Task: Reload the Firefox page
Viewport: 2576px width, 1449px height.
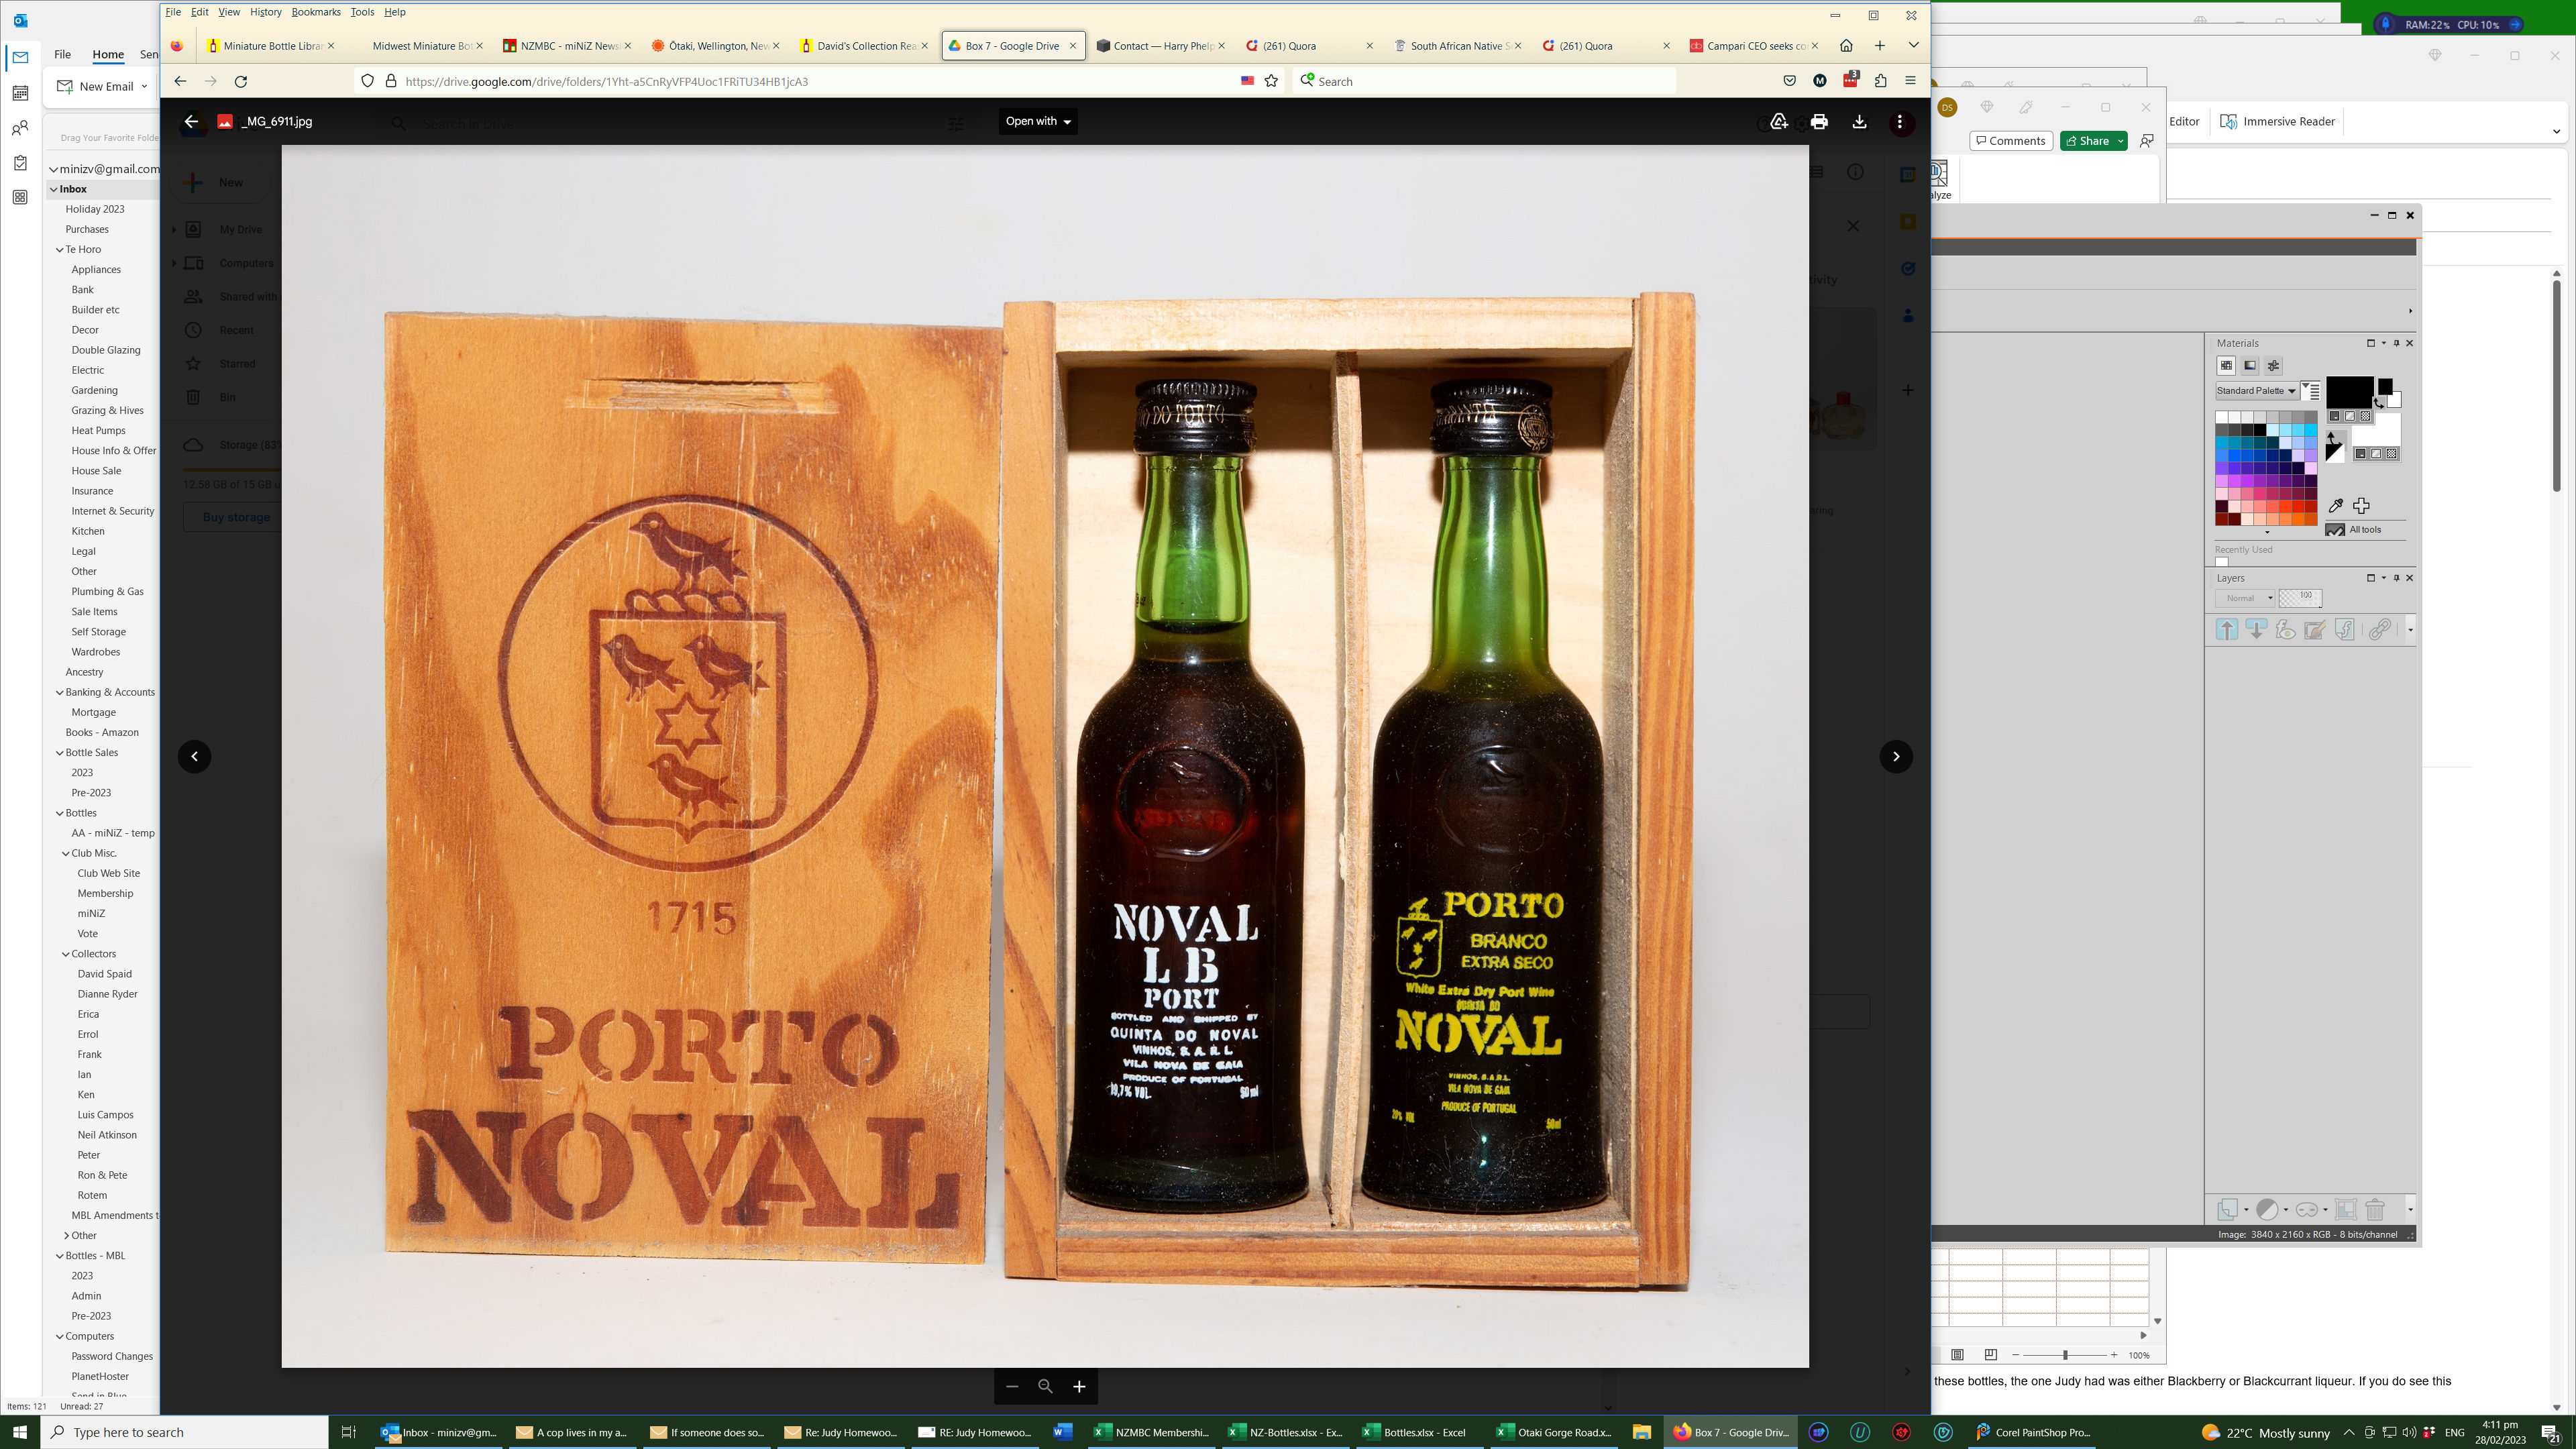Action: click(241, 81)
